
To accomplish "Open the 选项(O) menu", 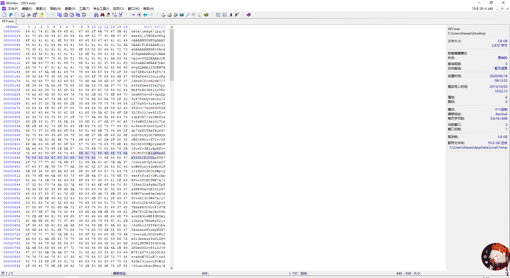I will click(118, 9).
